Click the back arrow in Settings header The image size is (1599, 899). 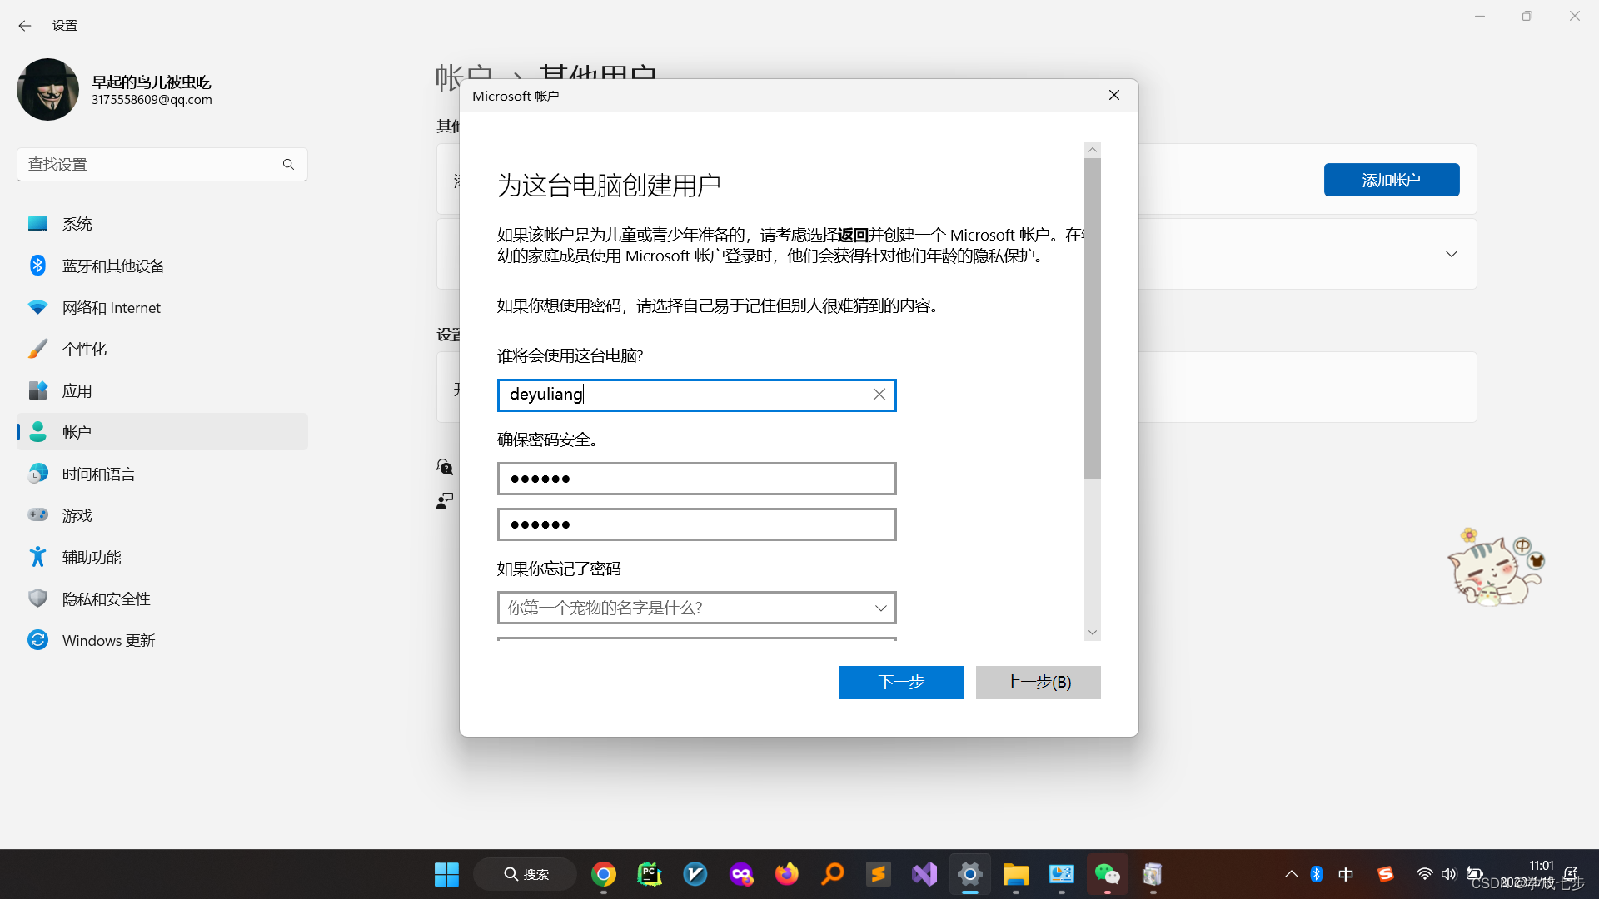click(24, 26)
